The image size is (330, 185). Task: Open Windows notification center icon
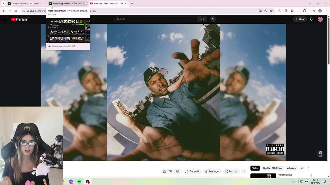(x=324, y=182)
